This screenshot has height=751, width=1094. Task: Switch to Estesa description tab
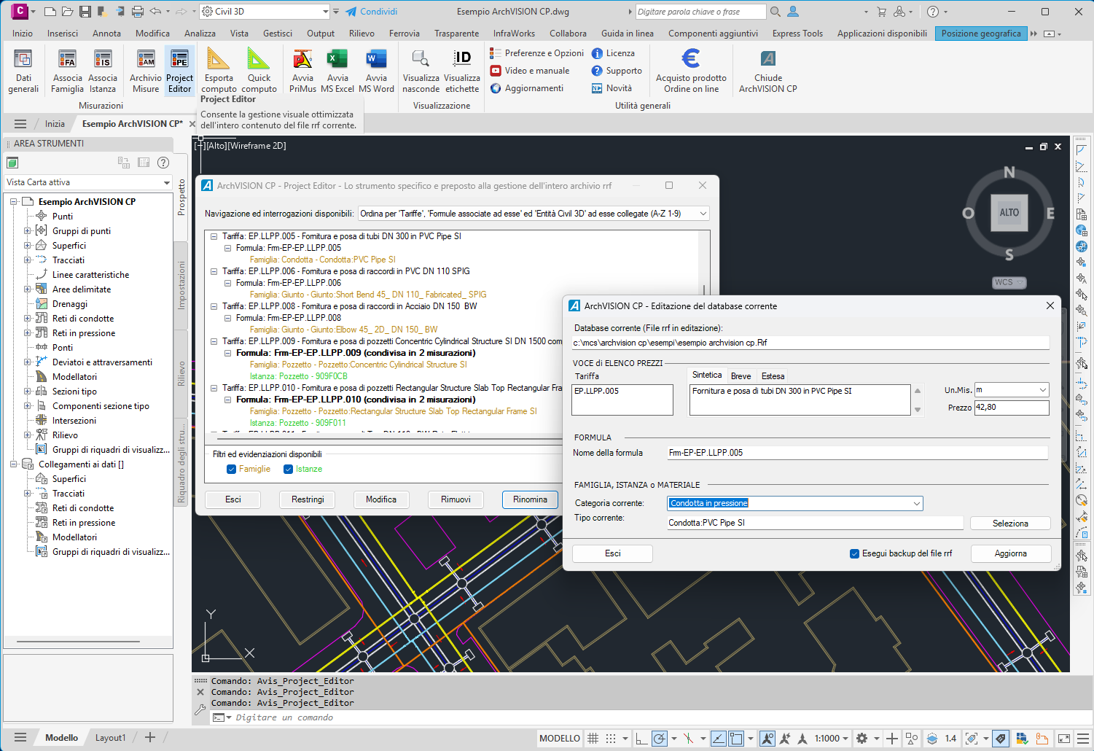pos(773,376)
